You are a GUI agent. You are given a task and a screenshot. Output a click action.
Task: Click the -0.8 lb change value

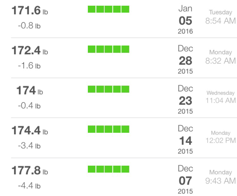tap(29, 25)
